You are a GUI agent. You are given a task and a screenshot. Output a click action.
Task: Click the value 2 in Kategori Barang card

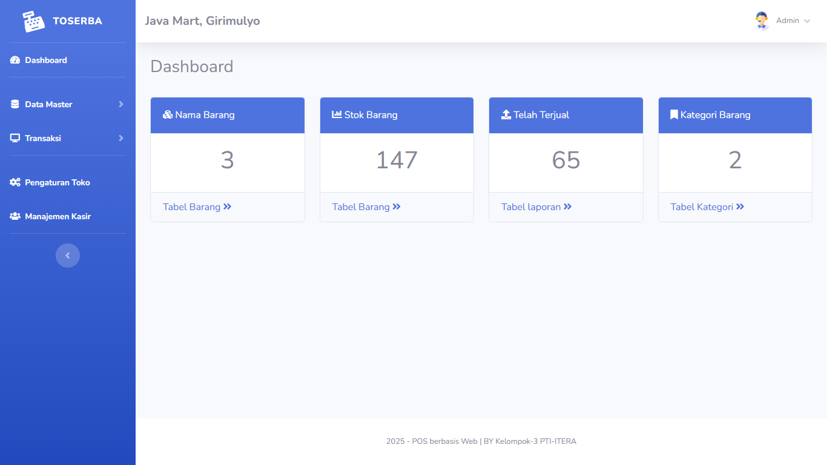pos(735,160)
